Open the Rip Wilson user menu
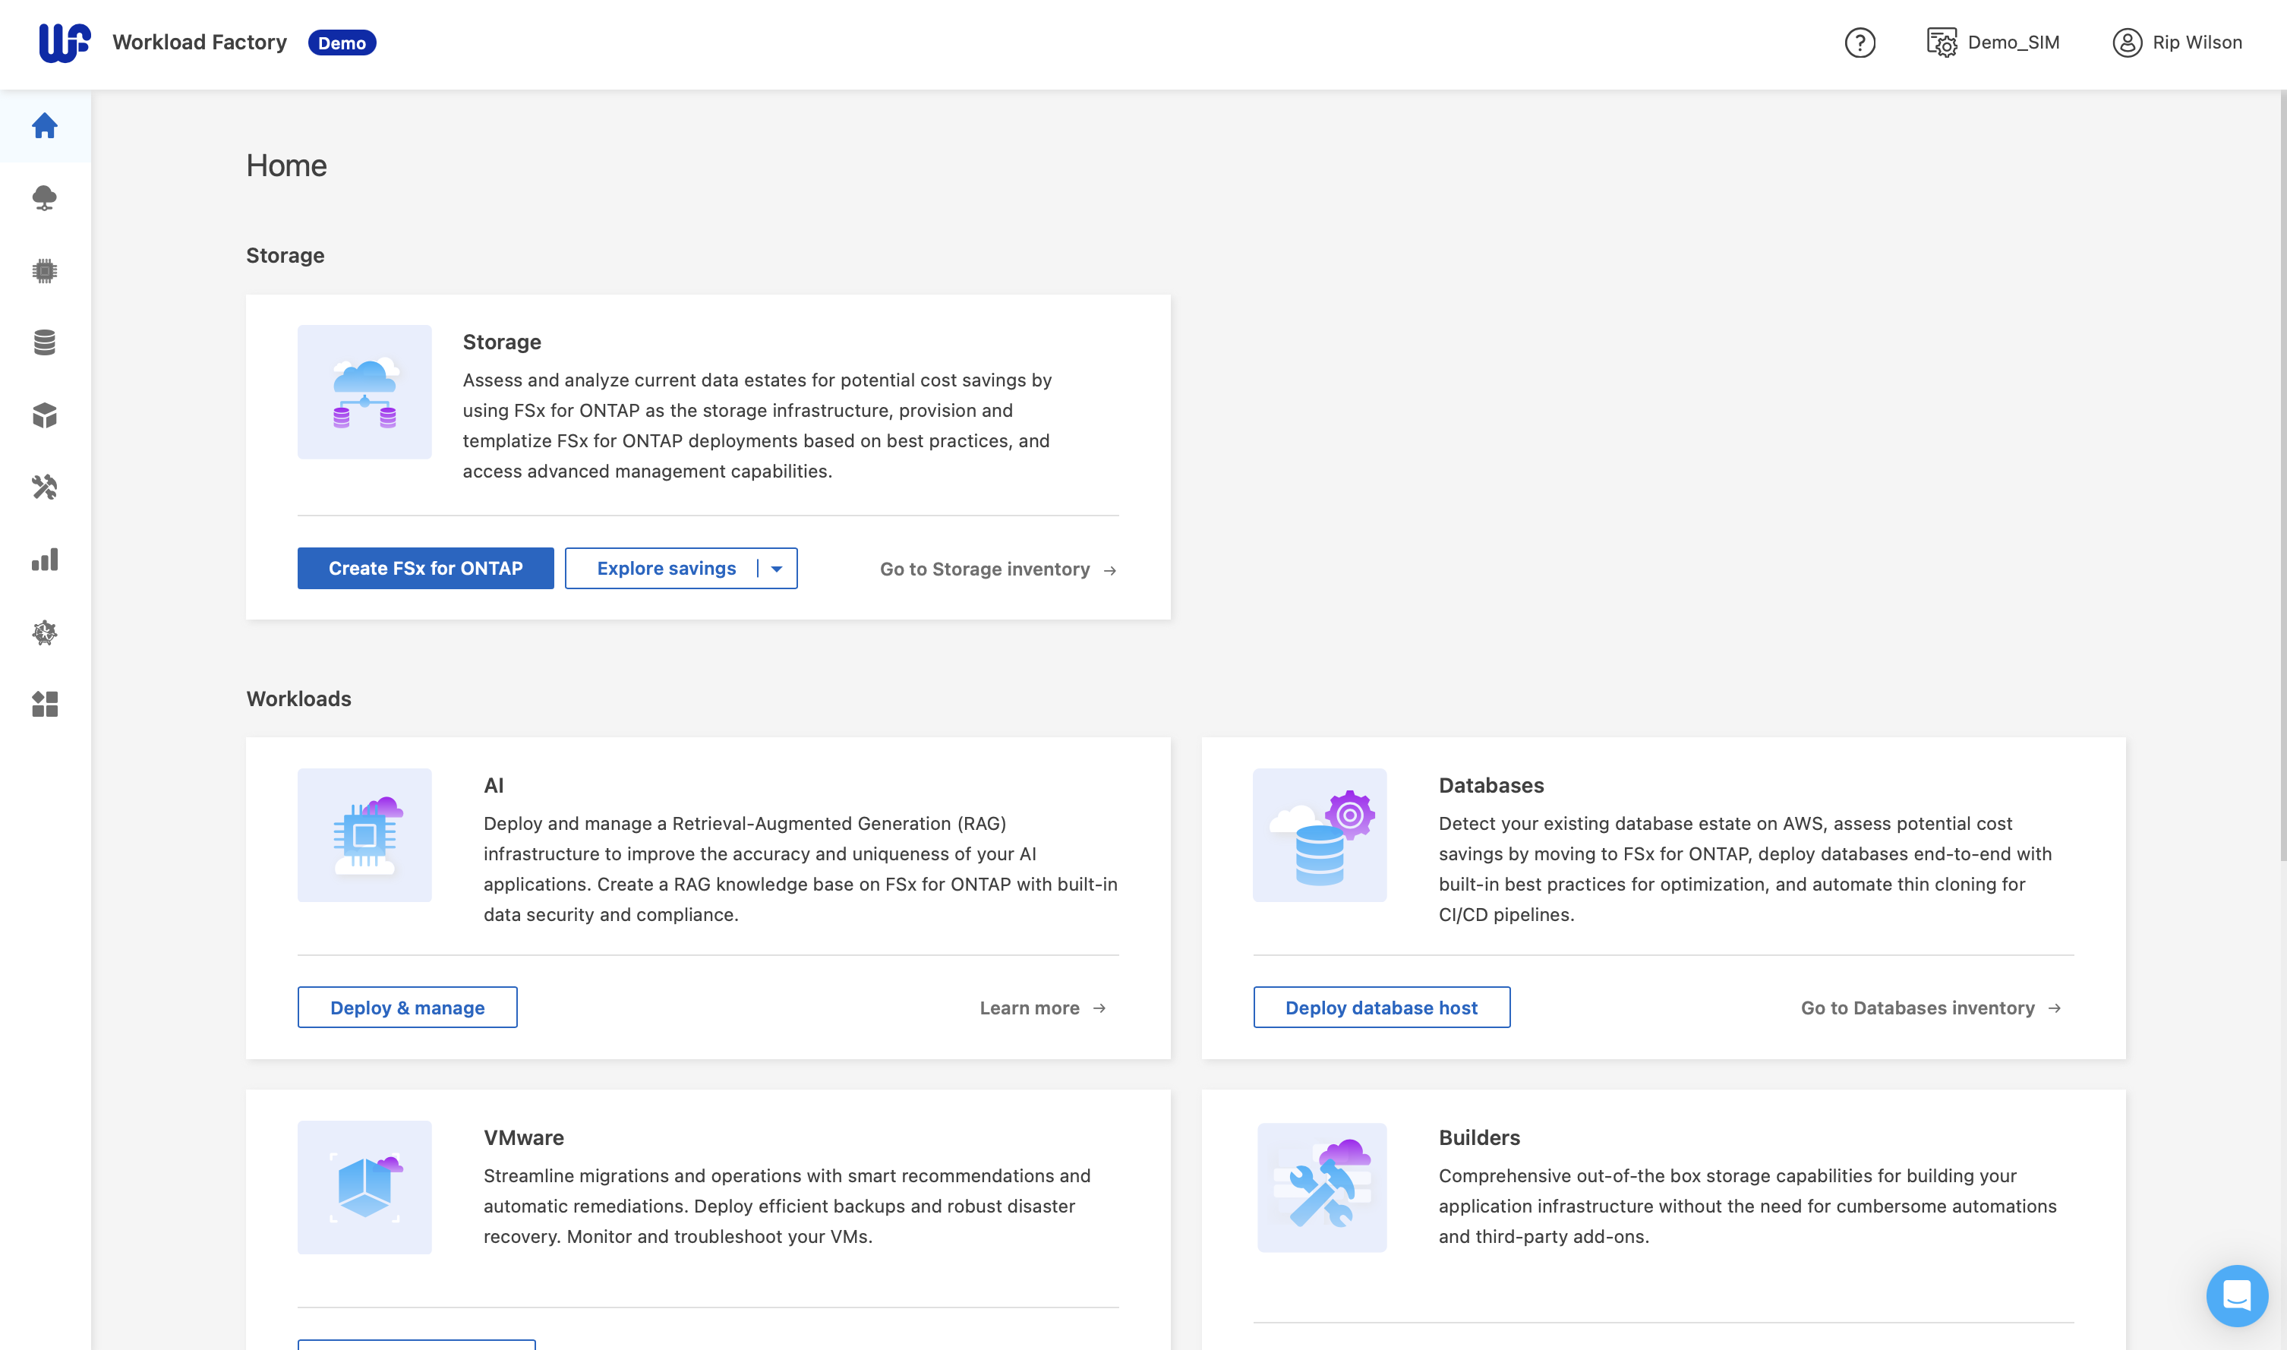The height and width of the screenshot is (1350, 2287). (2177, 43)
